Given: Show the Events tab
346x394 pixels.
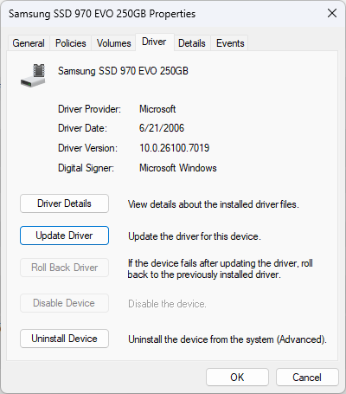Looking at the screenshot, I should pos(230,43).
